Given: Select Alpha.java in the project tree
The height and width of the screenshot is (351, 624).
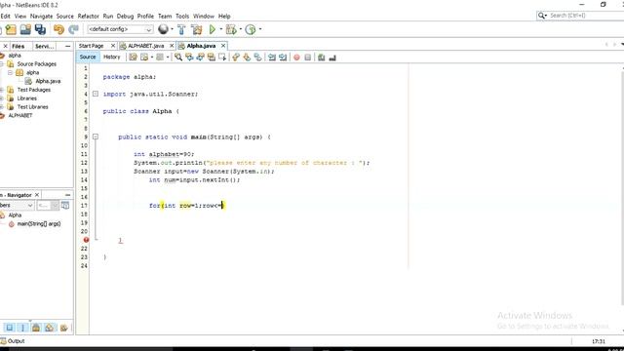Looking at the screenshot, I should pos(48,81).
